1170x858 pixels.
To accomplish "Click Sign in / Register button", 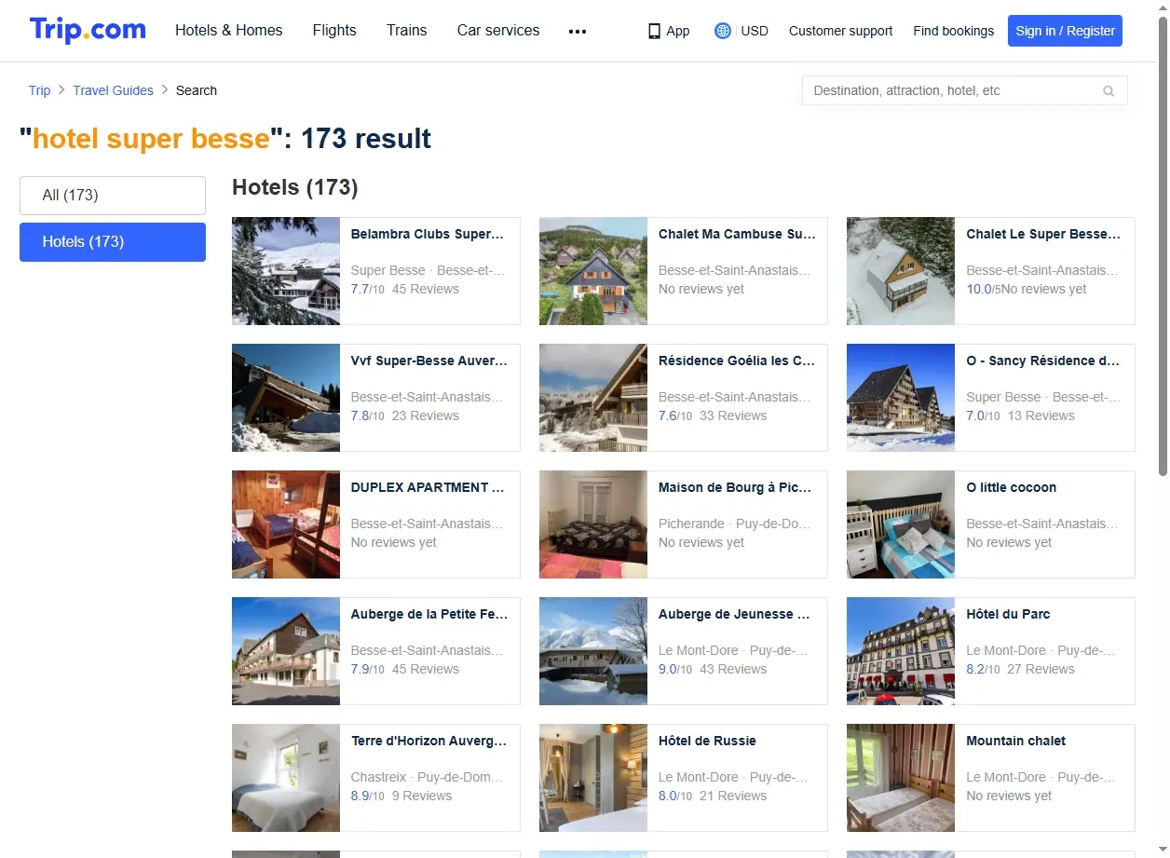I will tap(1065, 31).
